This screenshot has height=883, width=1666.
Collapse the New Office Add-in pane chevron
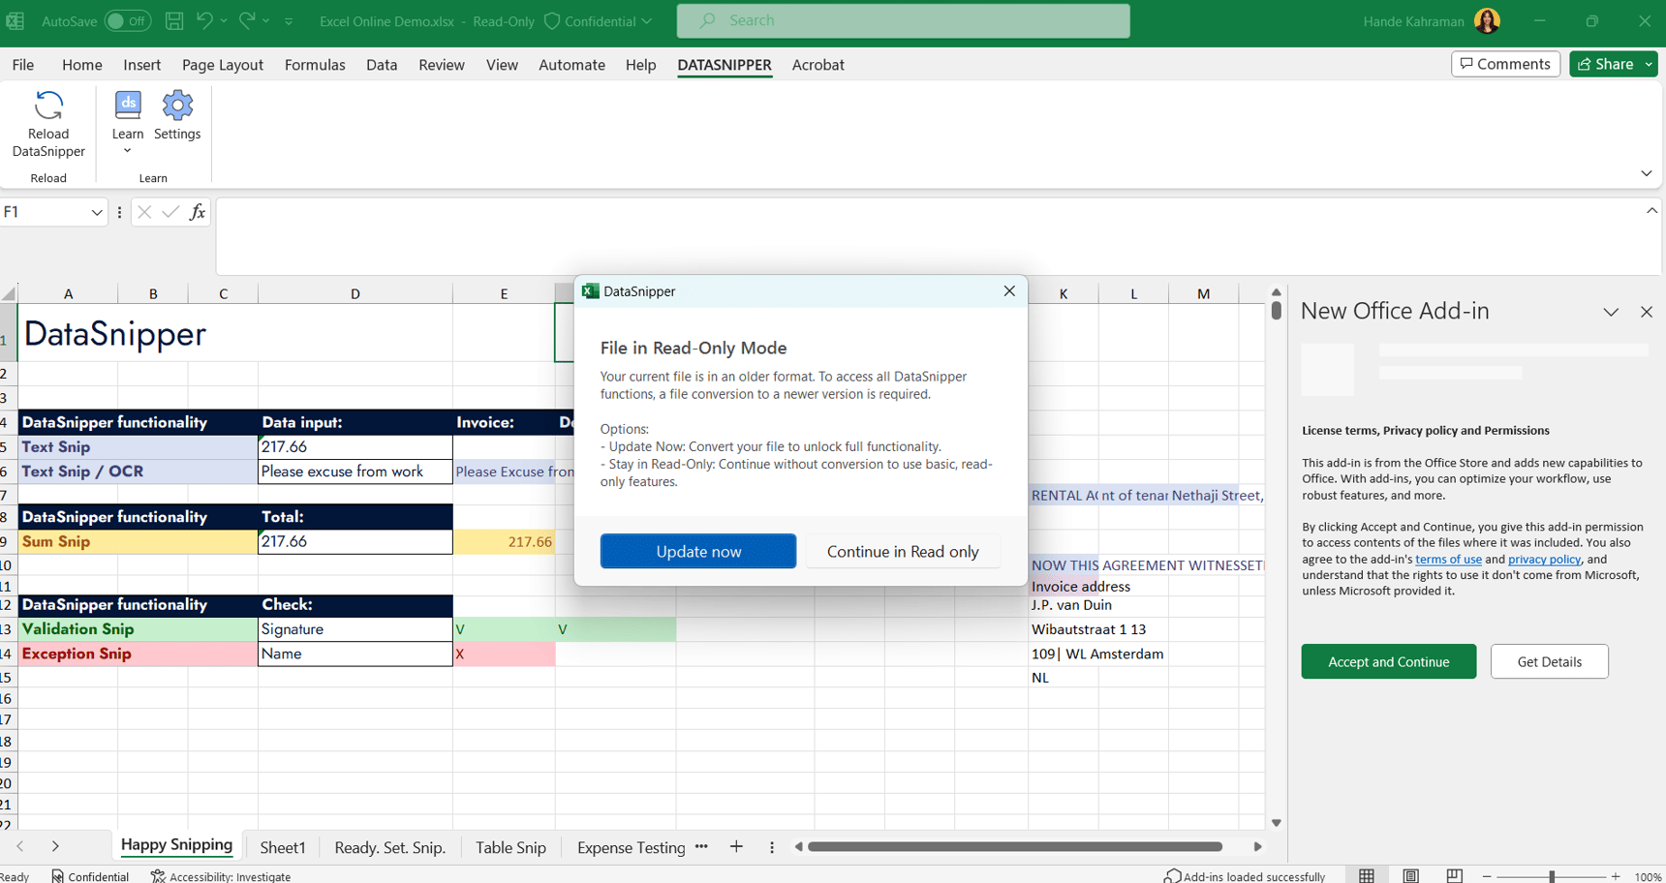coord(1611,312)
